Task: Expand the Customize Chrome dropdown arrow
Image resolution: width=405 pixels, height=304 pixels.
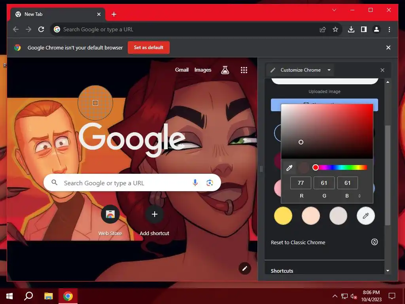Action: tap(329, 70)
